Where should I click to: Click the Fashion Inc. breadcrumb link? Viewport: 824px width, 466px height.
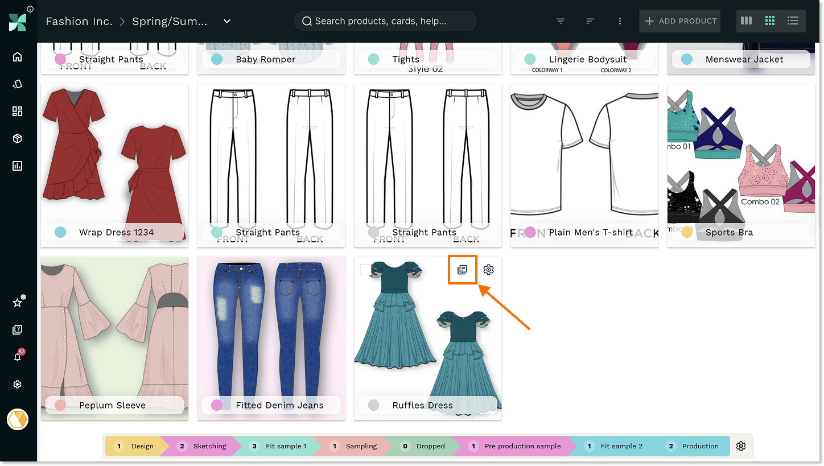(79, 22)
